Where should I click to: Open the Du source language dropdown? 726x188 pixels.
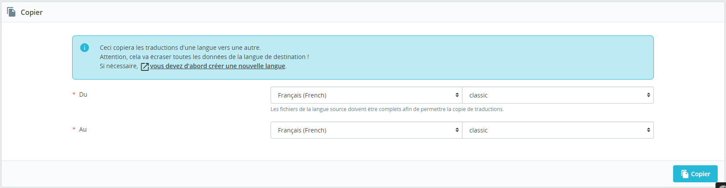366,95
